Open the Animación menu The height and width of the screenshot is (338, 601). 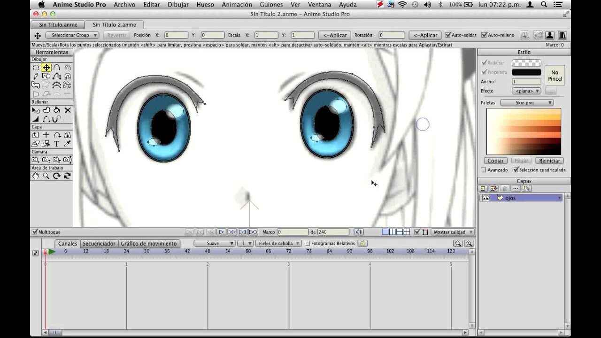click(237, 5)
